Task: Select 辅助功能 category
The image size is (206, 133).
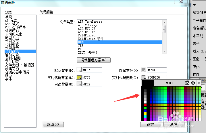Action: 20,55
